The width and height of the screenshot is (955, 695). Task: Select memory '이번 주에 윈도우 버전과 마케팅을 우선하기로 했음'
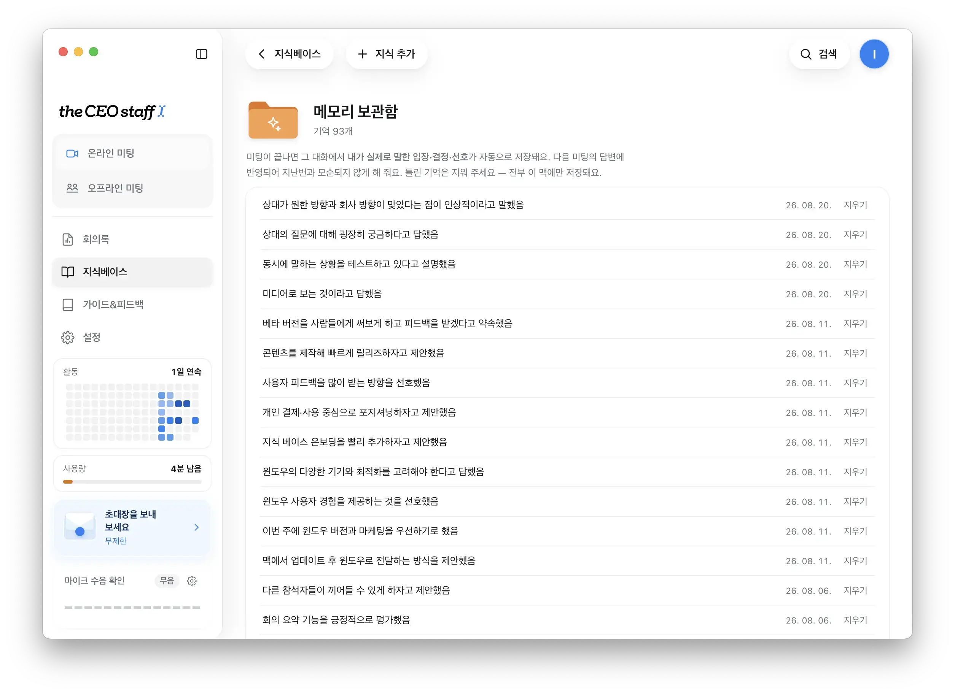coord(360,531)
